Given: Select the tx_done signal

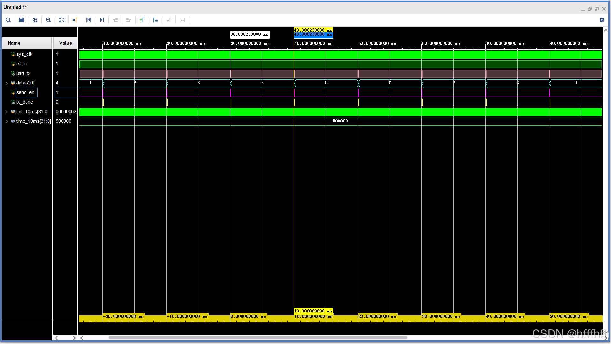Looking at the screenshot, I should [25, 102].
